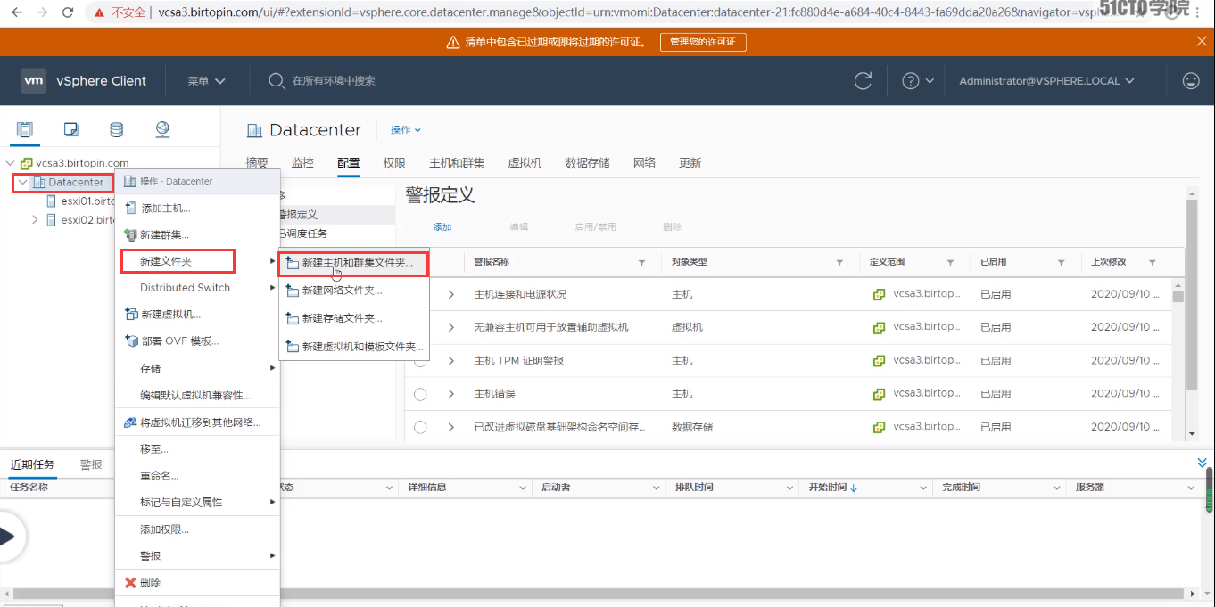Filter the 警报名称 column
Viewport: 1215px width, 607px height.
[x=641, y=263]
